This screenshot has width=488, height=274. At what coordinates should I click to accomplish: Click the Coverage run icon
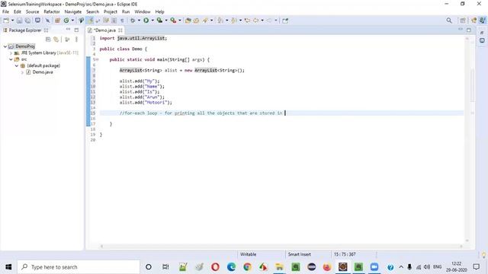[159, 21]
